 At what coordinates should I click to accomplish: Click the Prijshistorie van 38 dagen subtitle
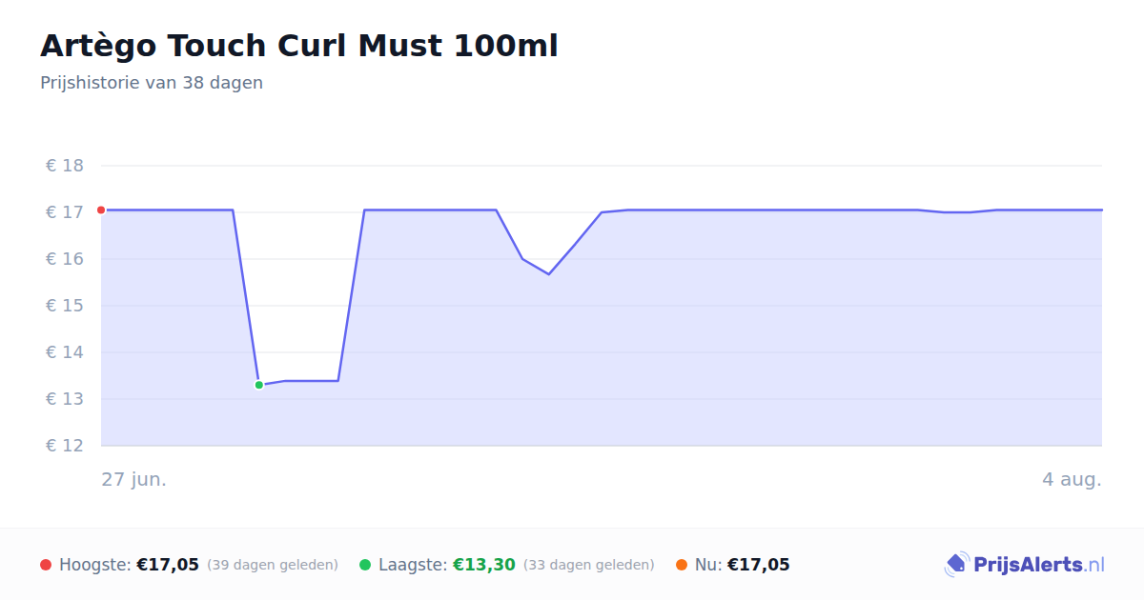pos(152,83)
